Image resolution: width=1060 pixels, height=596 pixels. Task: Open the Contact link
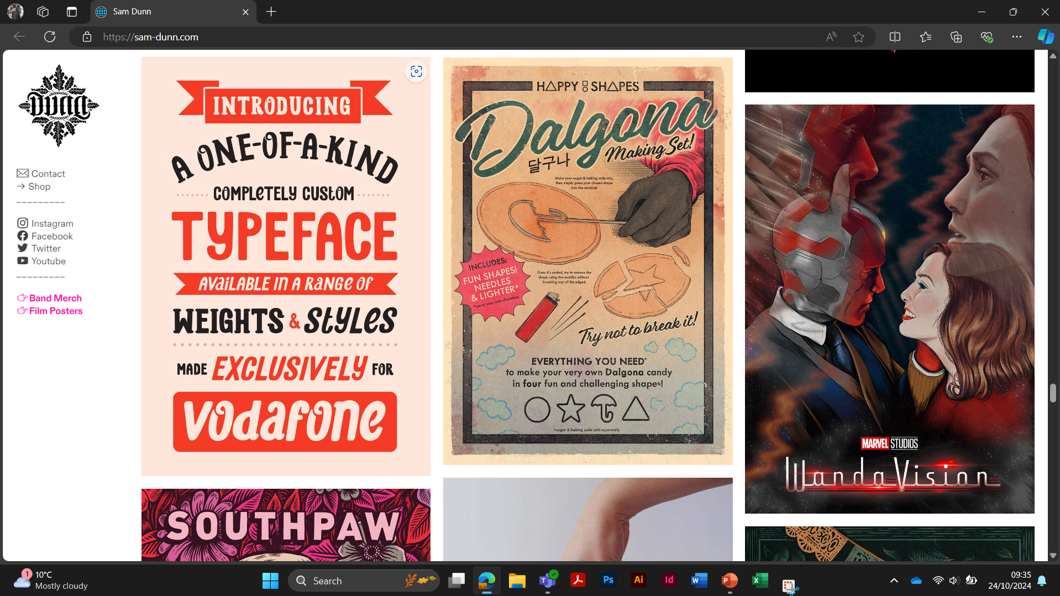[x=41, y=174]
